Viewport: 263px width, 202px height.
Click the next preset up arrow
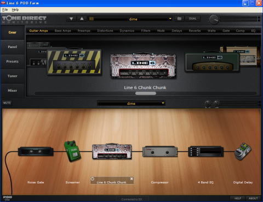pos(82,19)
